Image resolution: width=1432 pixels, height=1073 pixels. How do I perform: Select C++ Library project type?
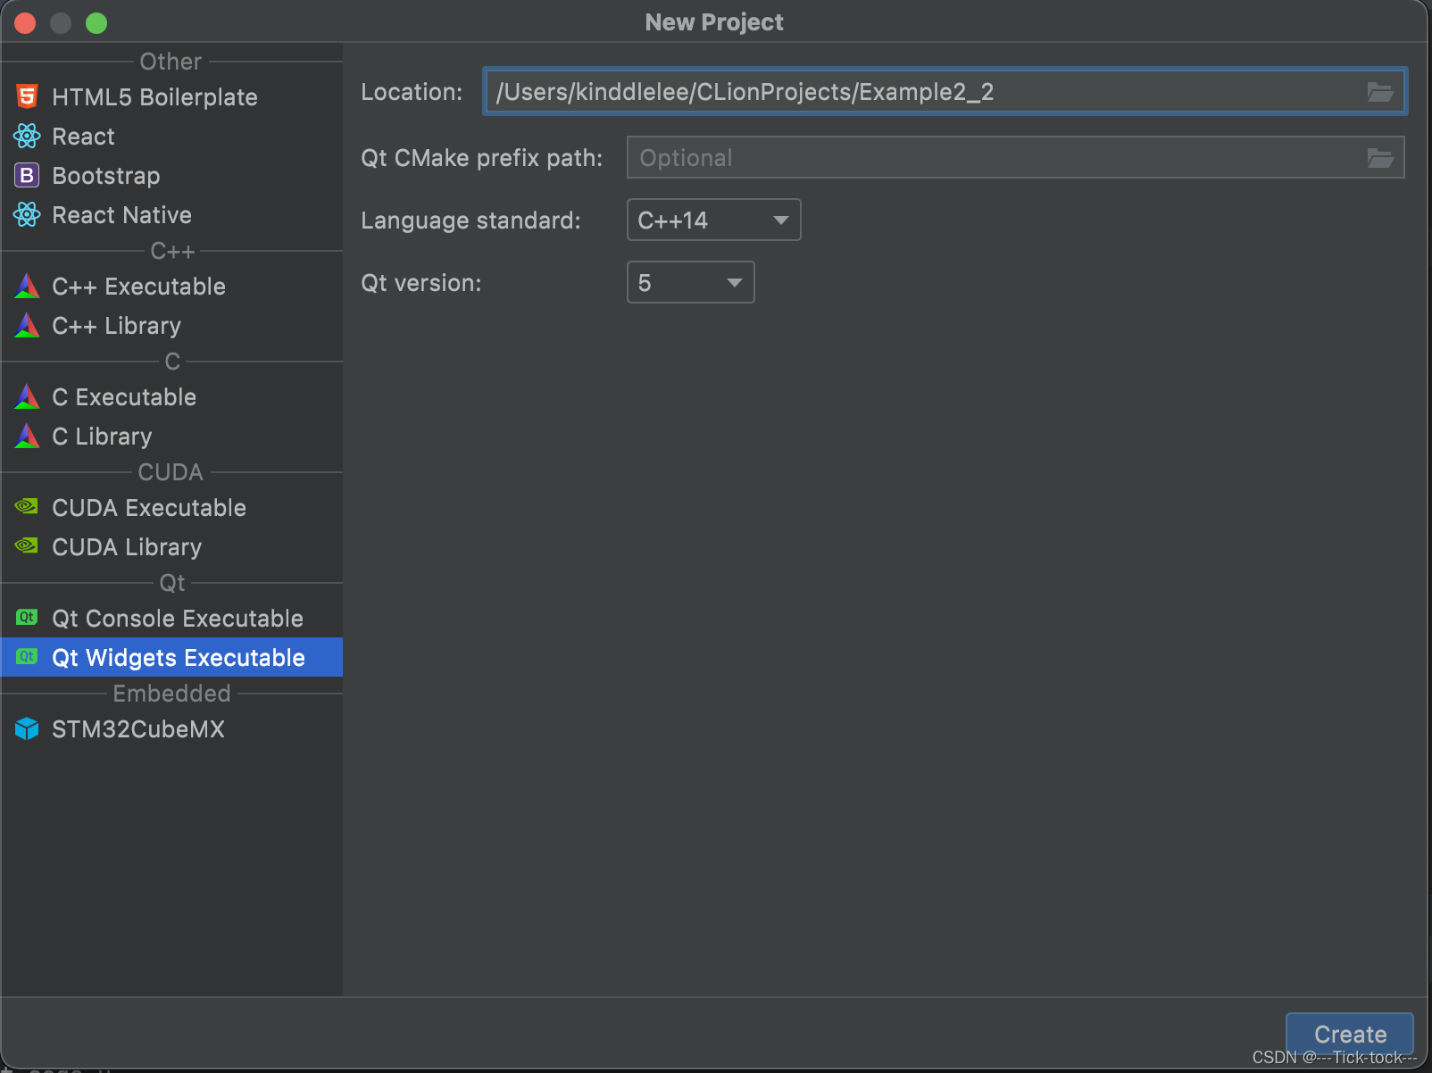171,325
